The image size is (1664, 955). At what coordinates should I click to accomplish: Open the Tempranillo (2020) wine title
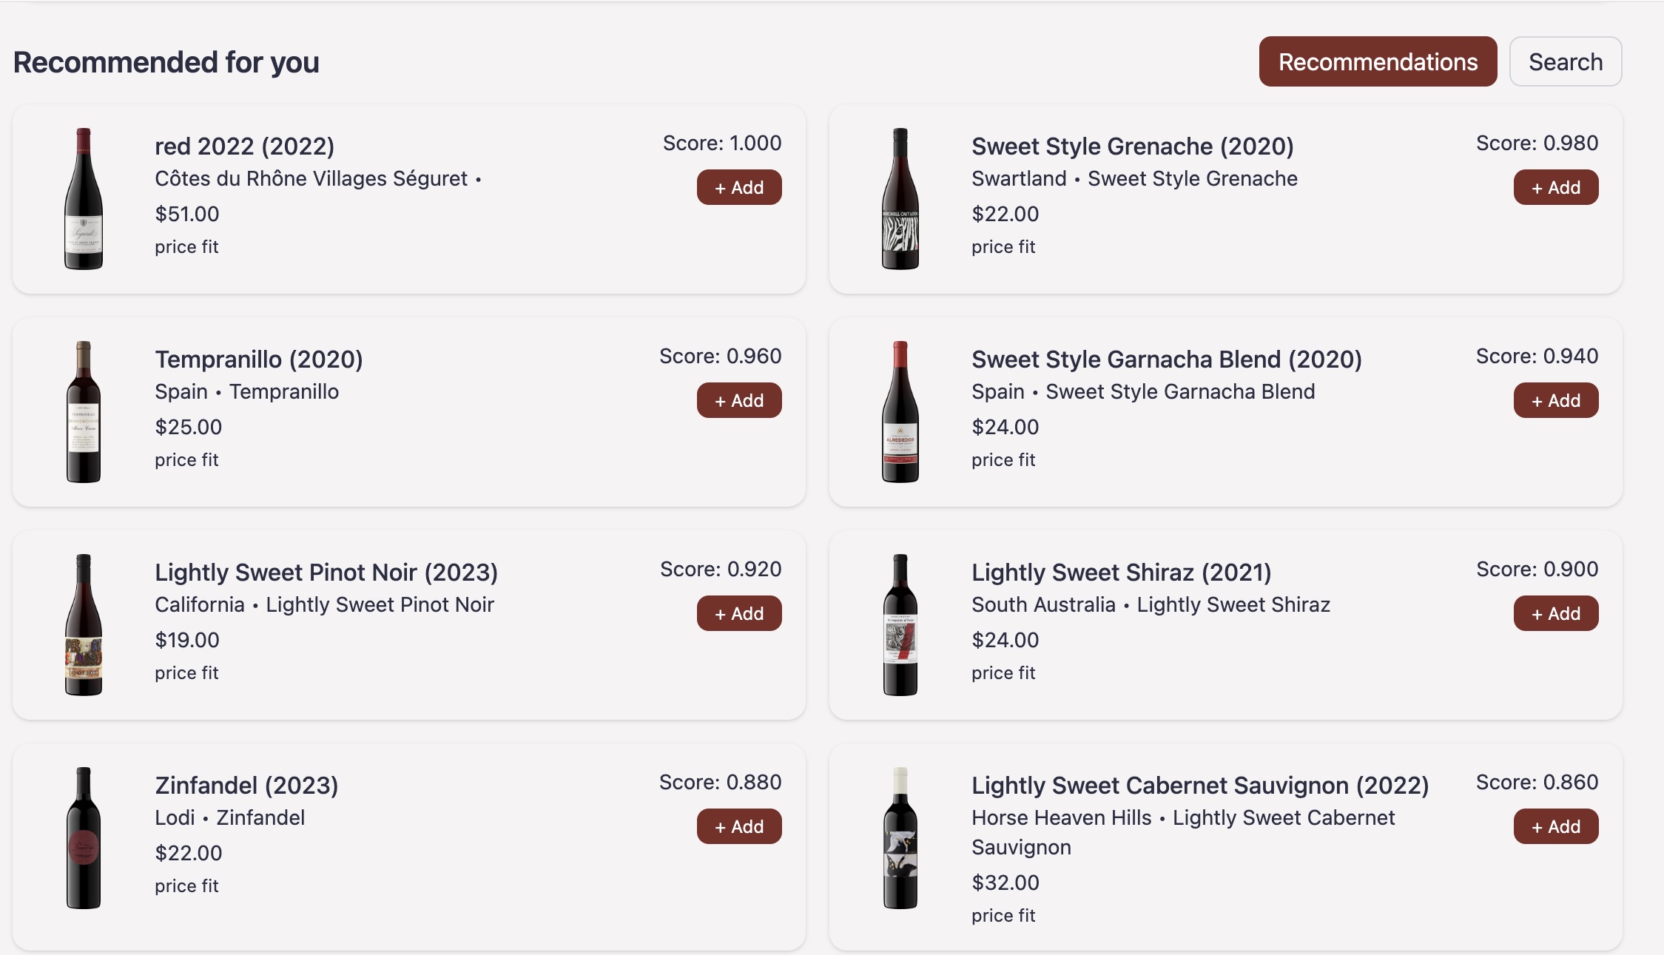tap(258, 360)
